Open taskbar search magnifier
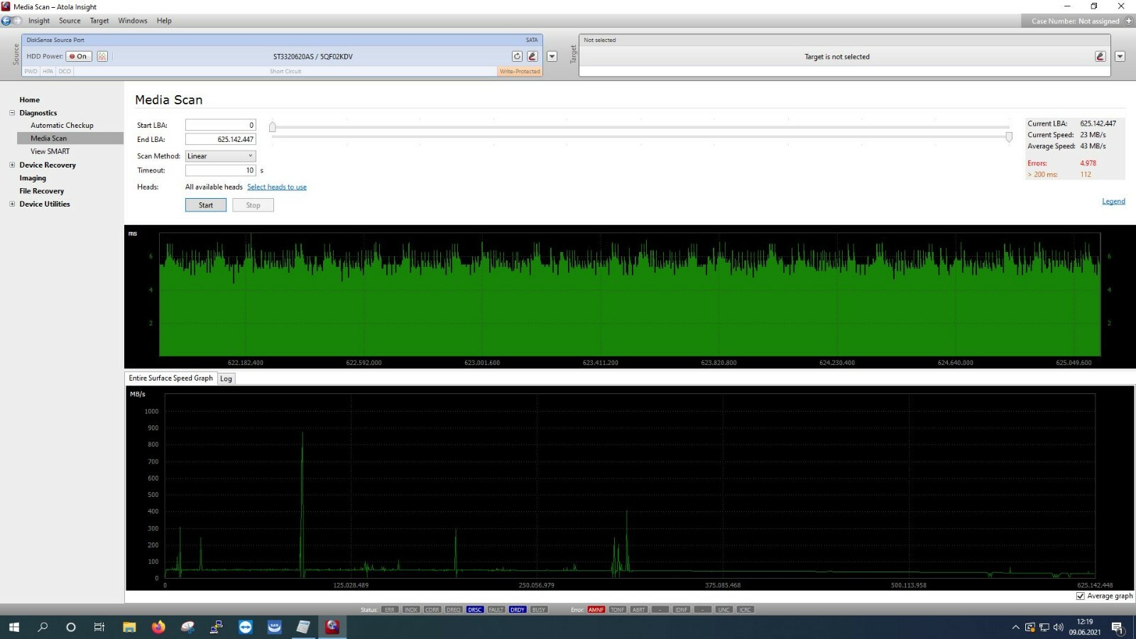This screenshot has height=639, width=1136. pos(43,627)
